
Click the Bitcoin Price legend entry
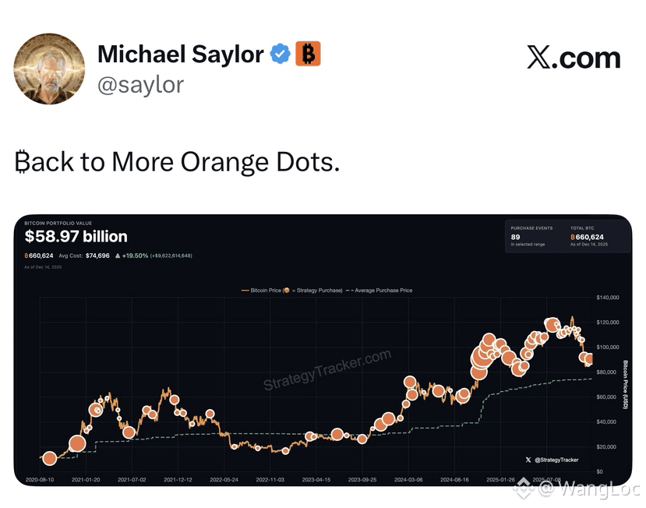261,291
